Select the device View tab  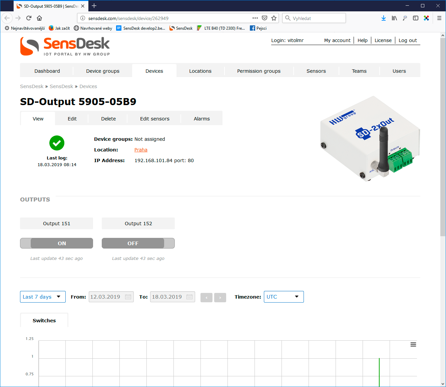pos(38,118)
